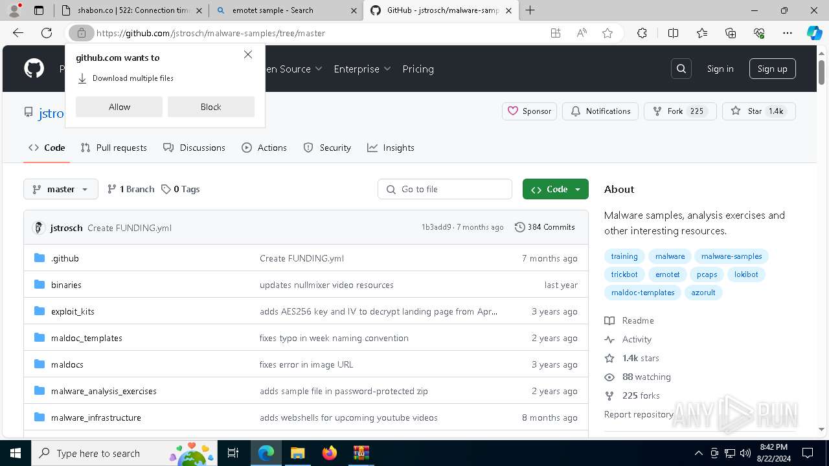Screen dimensions: 829x466
Task: Open Edge Collections icon
Action: tap(731, 33)
